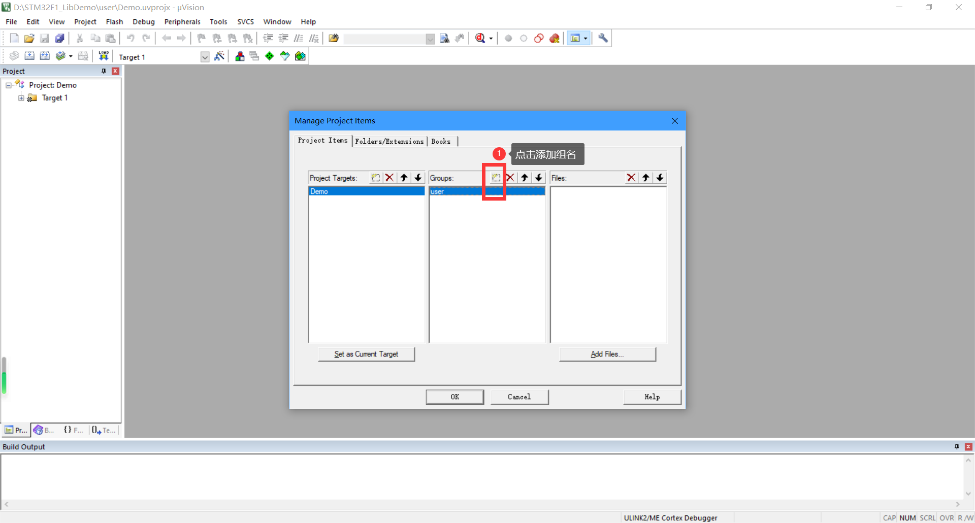Open Options for Target magic wand

[x=219, y=56]
